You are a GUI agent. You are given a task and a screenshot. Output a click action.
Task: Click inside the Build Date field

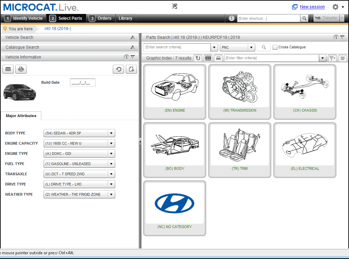pos(82,82)
